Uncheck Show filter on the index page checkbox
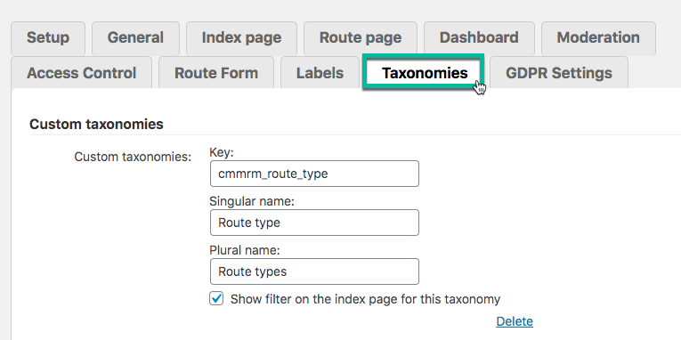Image resolution: width=681 pixels, height=340 pixels. (x=216, y=299)
